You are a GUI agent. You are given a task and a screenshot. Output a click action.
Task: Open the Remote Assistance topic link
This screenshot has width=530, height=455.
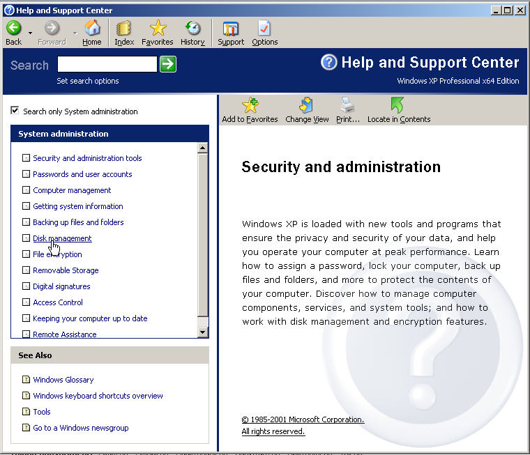pos(65,334)
